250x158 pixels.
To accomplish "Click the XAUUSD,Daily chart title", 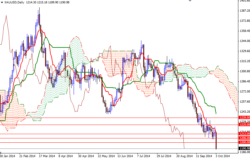I will point(14,2).
